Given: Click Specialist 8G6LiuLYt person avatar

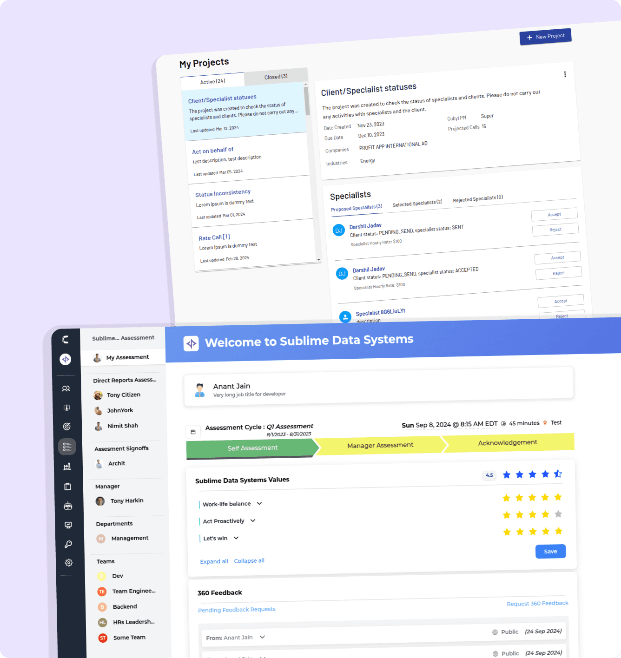Looking at the screenshot, I should tap(345, 317).
